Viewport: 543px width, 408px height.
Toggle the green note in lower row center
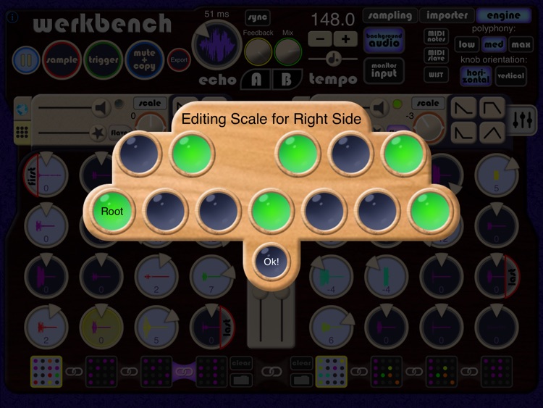pos(271,211)
